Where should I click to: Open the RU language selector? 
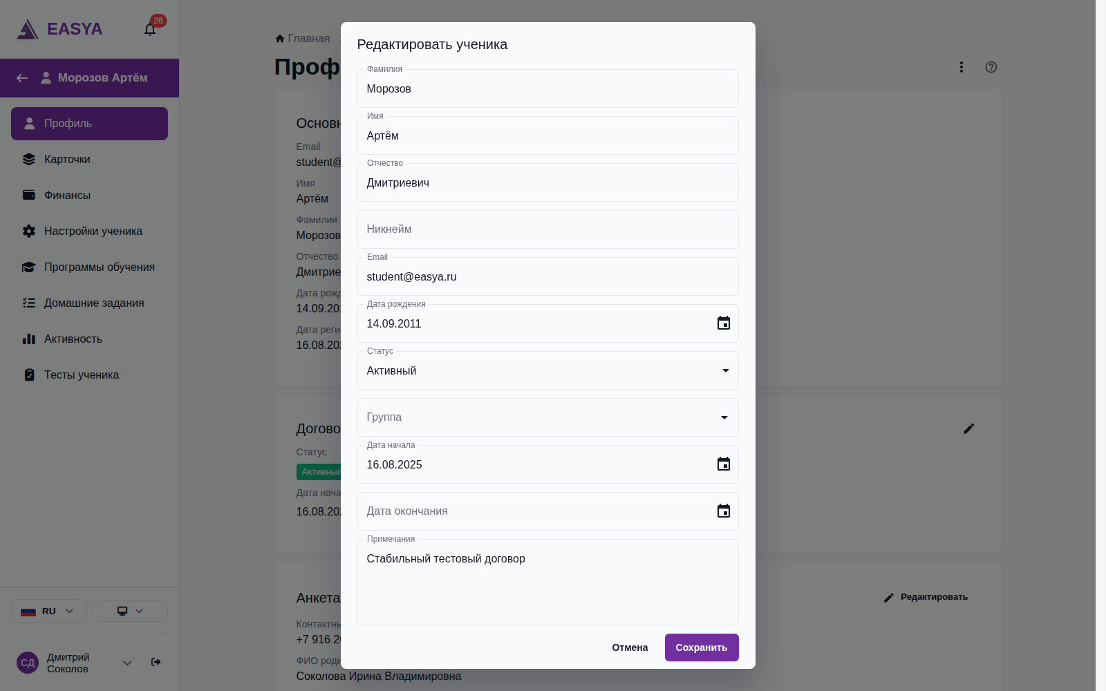[49, 611]
